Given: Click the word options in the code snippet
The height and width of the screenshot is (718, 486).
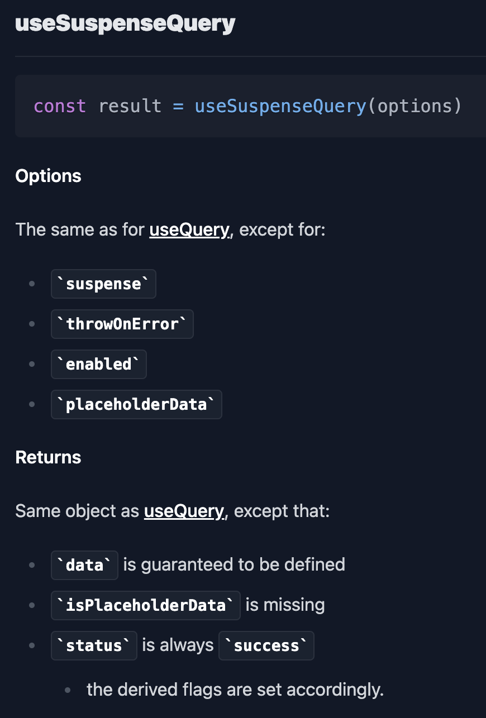Looking at the screenshot, I should coord(414,106).
